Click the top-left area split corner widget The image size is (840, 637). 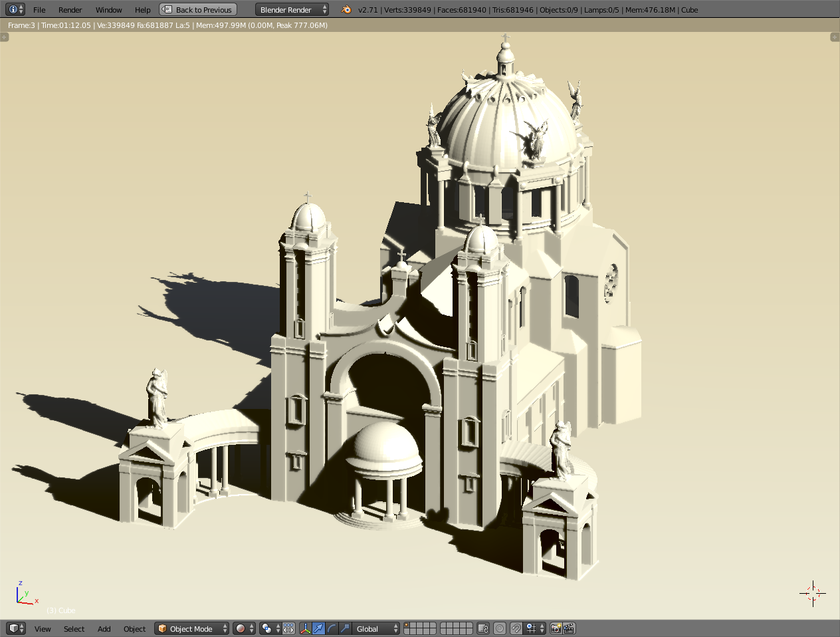(x=4, y=37)
